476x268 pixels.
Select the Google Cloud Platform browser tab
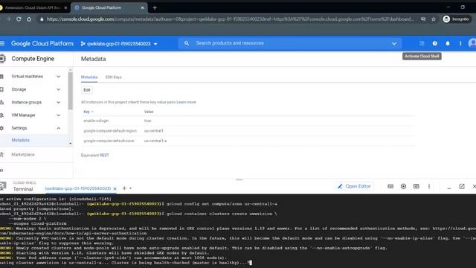(109, 7)
